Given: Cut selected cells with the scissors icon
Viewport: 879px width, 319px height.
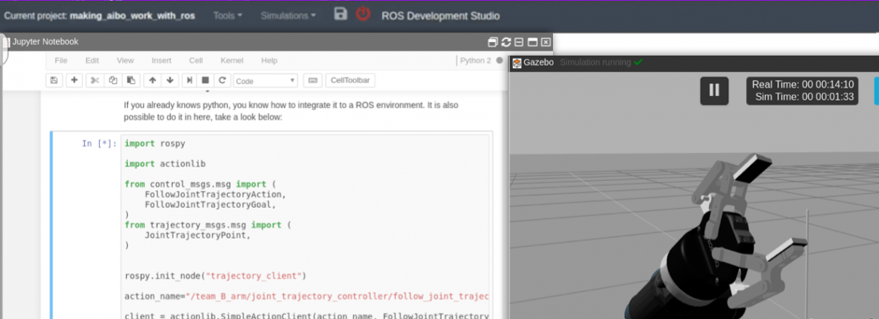Looking at the screenshot, I should click(x=95, y=80).
